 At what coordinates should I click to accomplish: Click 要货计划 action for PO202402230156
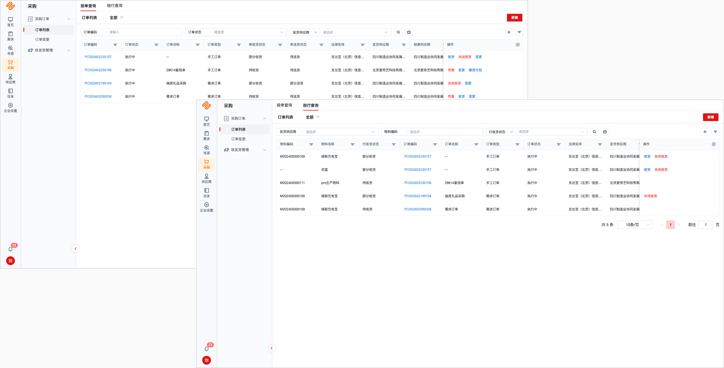pyautogui.click(x=475, y=70)
